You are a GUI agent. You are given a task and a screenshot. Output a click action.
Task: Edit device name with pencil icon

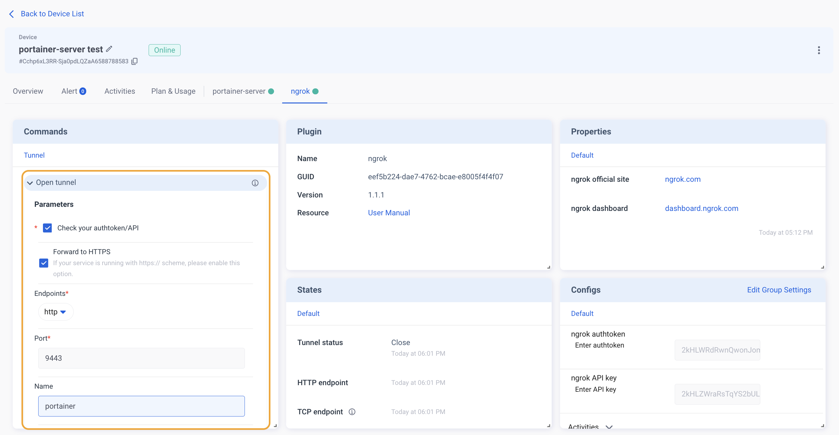pyautogui.click(x=109, y=49)
